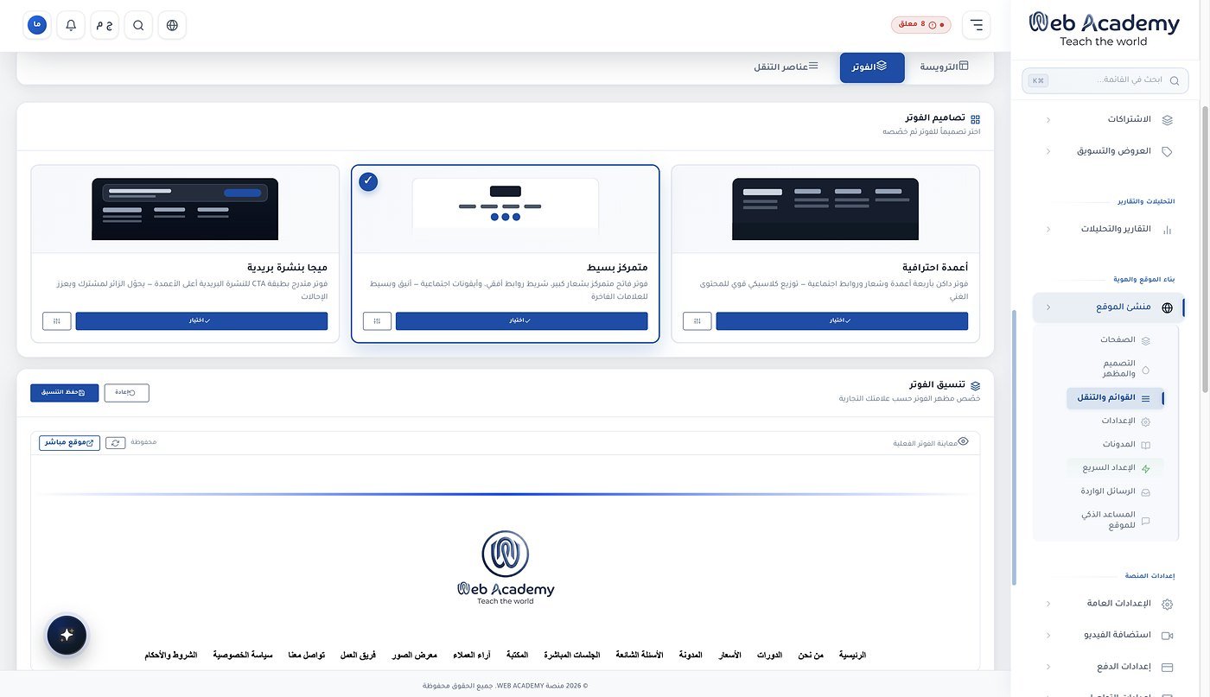Image resolution: width=1210 pixels, height=697 pixels.
Task: Click the sidebar menu search field
Action: 1105,80
